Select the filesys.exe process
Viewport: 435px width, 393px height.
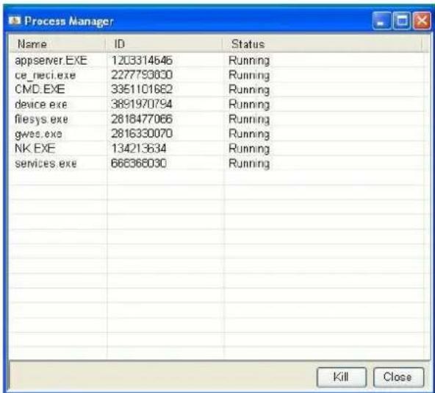[x=41, y=119]
